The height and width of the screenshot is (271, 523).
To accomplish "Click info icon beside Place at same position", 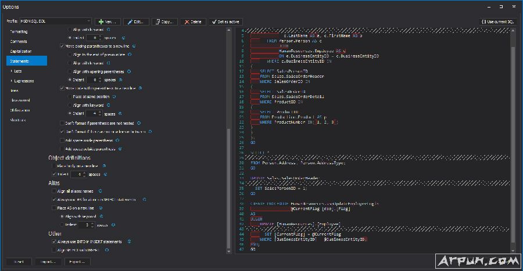I will coord(114,96).
